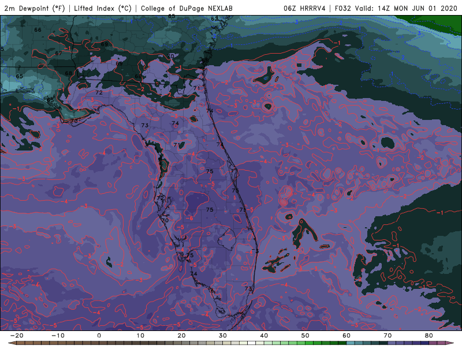Click the "14Z MON JUN 01 2020" valid time
This screenshot has width=462, height=346.
click(x=417, y=8)
